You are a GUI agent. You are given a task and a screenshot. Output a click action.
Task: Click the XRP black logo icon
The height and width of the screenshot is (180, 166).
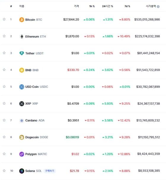22,104
